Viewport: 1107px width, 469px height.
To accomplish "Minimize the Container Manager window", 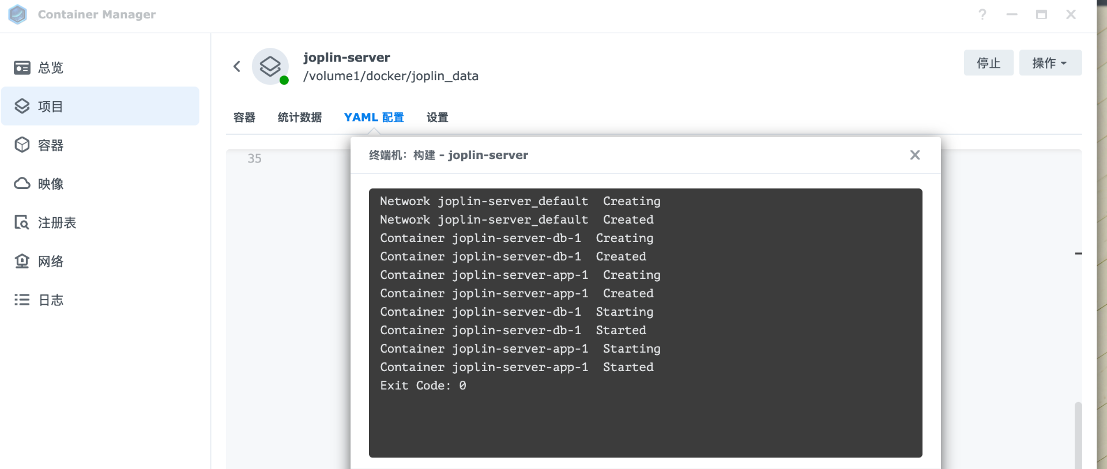I will (x=1012, y=14).
